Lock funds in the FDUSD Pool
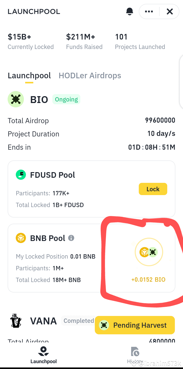183x369 pixels. pos(153,189)
